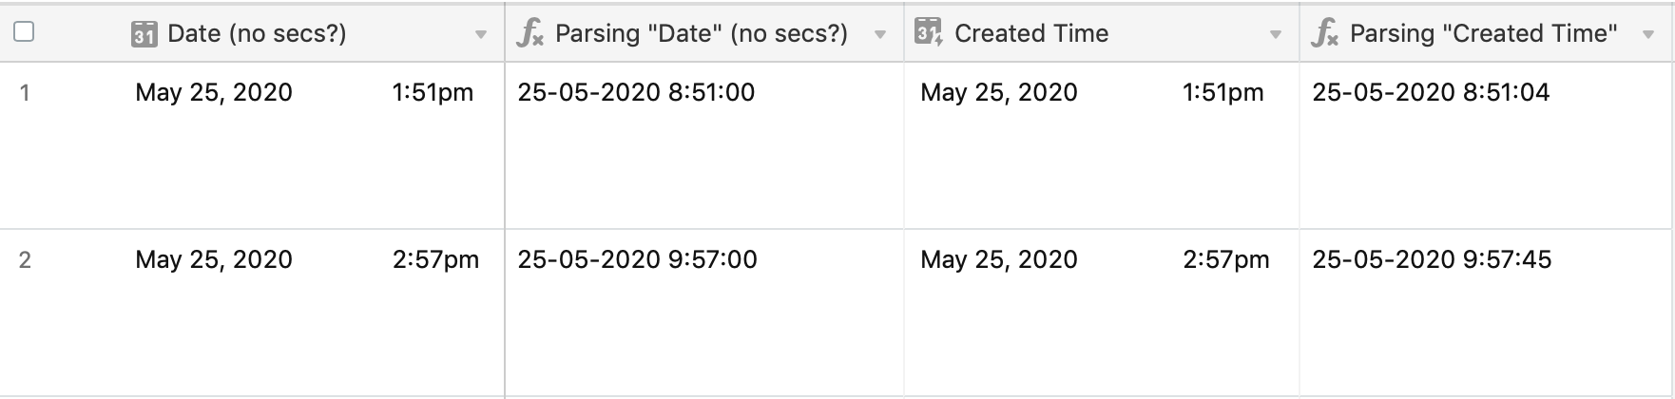Viewport: 1675px width, 399px height.
Task: Select cell showing 25-05-2020 8:51:04
Action: pos(1484,145)
